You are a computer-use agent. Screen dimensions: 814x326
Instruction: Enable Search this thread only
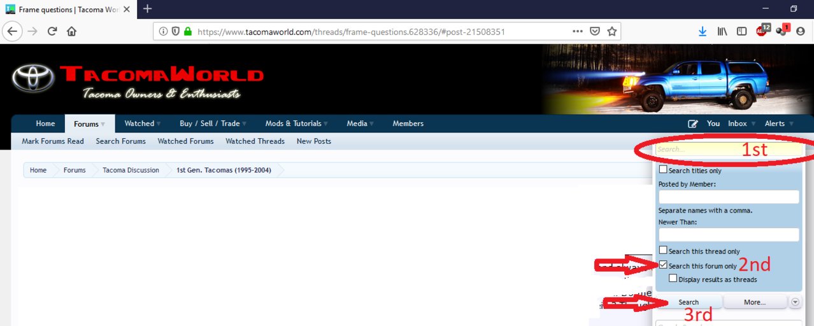(663, 251)
